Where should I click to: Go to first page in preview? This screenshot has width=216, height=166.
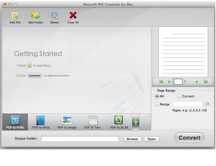161,81
